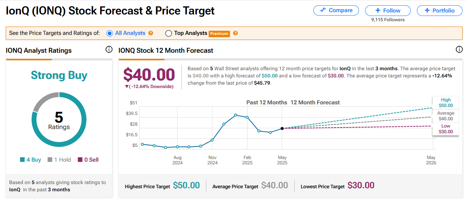
Task: Click the Average $40.00 forecast label
Action: coord(445,116)
